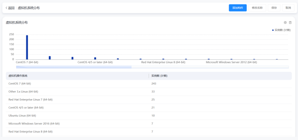298x140 pixels.
Task: Click the 保存 button
Action: 274,8
